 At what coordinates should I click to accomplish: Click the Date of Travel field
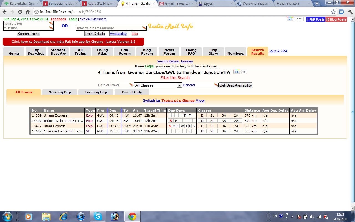tap(114, 85)
